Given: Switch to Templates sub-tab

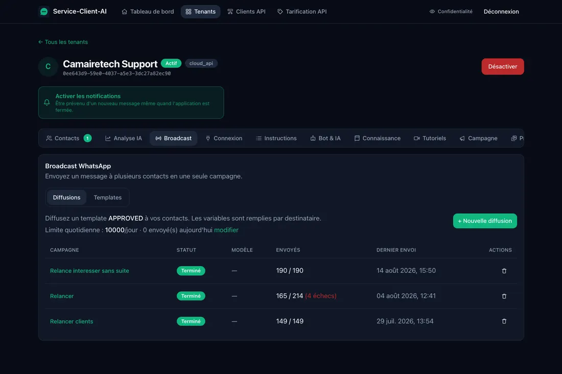Looking at the screenshot, I should click(107, 197).
